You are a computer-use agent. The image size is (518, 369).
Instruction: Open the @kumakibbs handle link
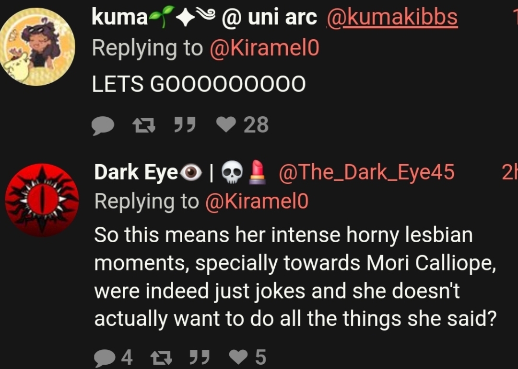tap(392, 17)
